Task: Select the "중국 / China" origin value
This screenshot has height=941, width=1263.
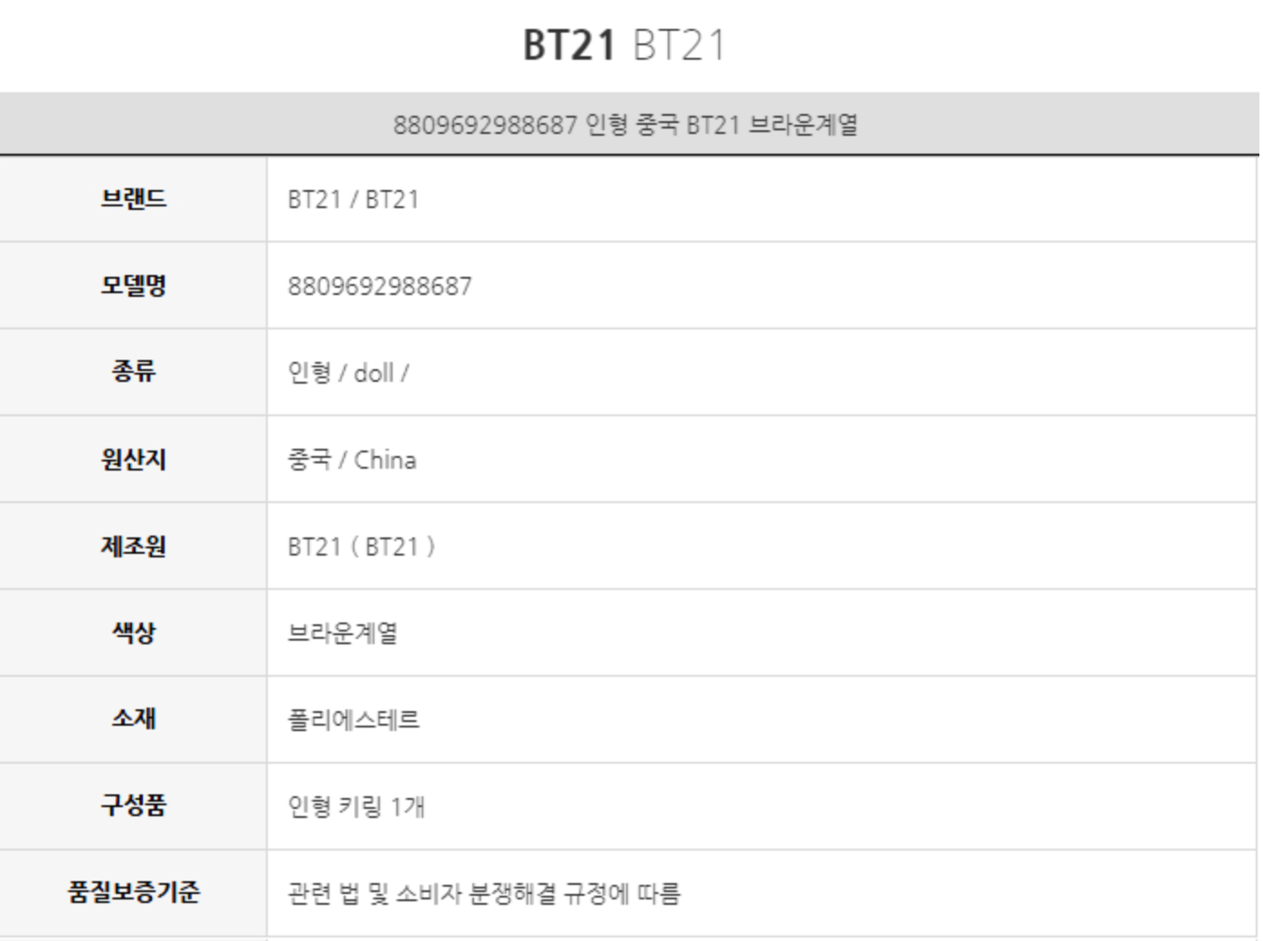Action: pos(352,460)
